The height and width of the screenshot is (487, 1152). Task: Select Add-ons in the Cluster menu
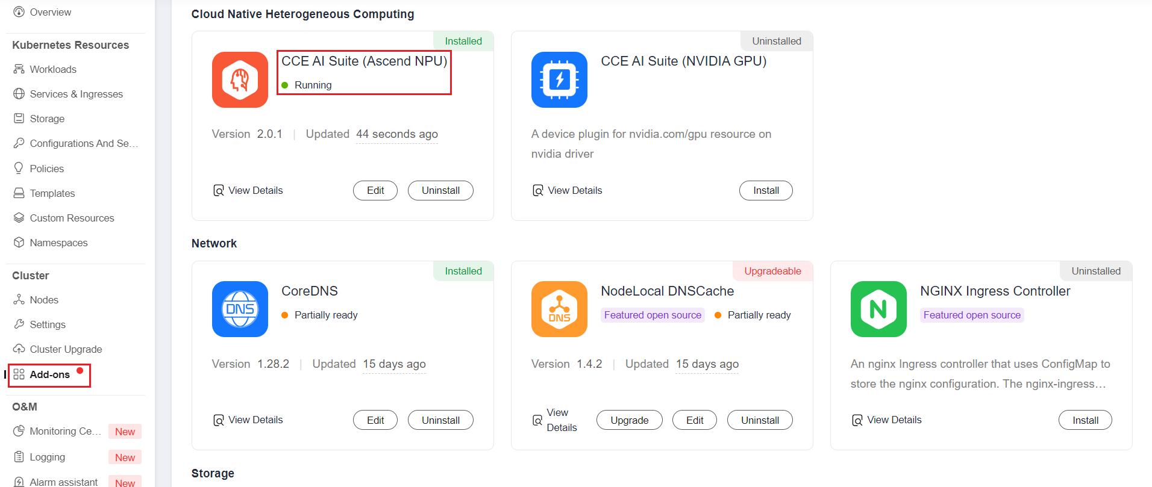tap(49, 374)
